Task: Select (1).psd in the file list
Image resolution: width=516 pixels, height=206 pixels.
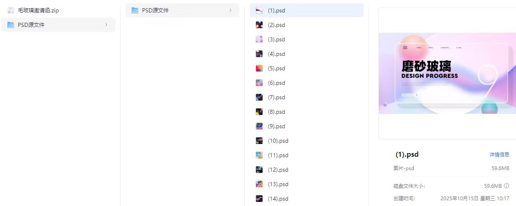Action: [306, 10]
